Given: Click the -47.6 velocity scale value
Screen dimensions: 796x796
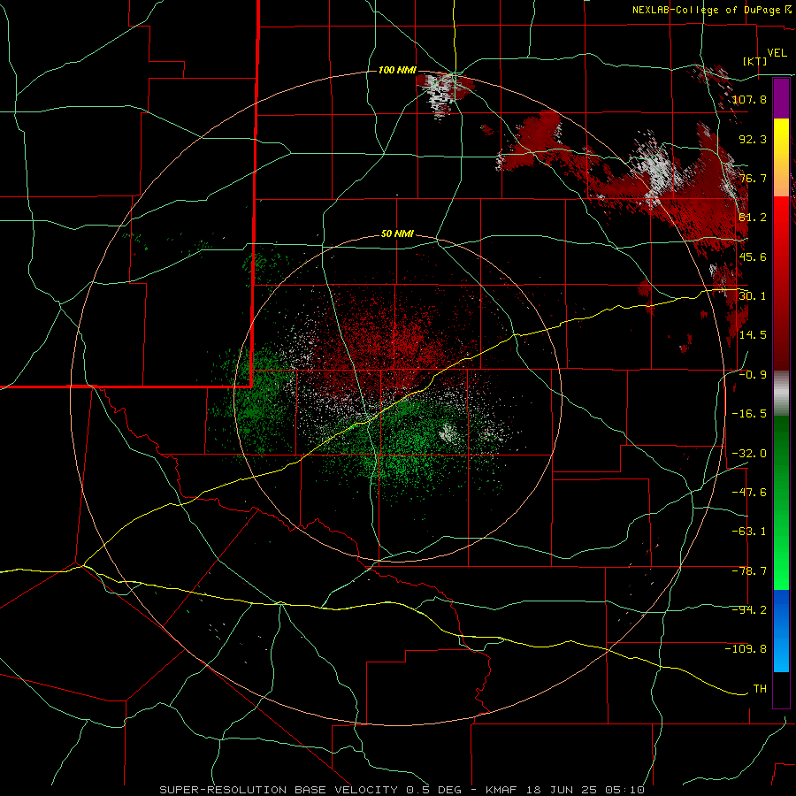Looking at the screenshot, I should [x=749, y=493].
